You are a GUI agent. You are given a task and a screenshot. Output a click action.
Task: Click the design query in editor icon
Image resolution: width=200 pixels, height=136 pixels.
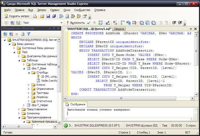[108, 23]
